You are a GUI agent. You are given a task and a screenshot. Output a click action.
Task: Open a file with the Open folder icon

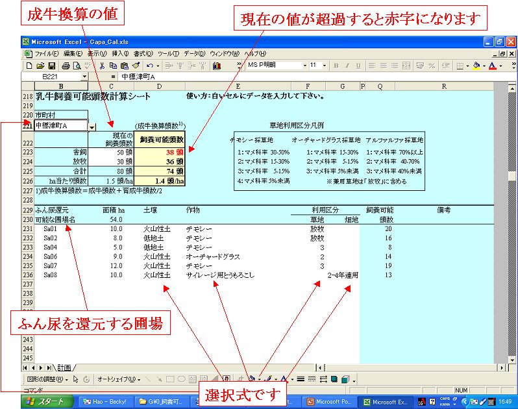[x=41, y=66]
